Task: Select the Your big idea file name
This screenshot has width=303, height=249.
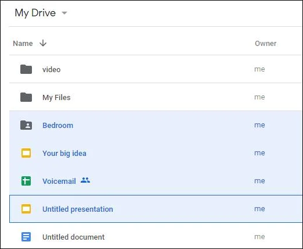Action: [64, 154]
